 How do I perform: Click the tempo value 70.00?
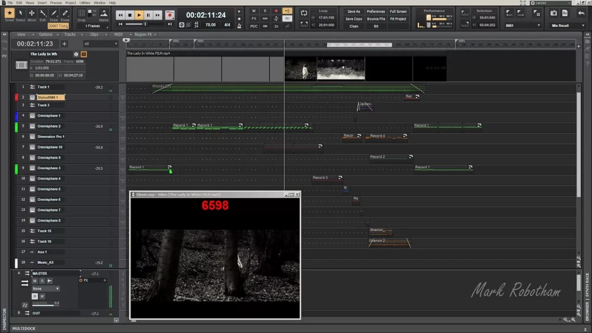point(210,25)
